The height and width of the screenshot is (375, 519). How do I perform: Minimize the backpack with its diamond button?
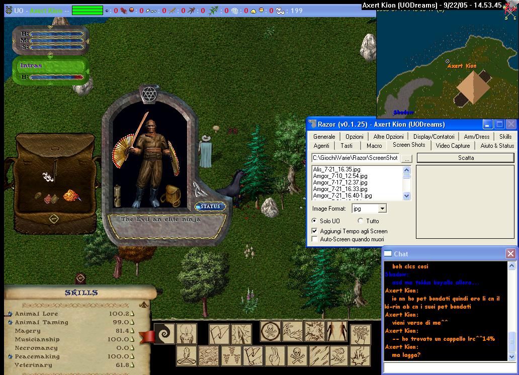54,219
